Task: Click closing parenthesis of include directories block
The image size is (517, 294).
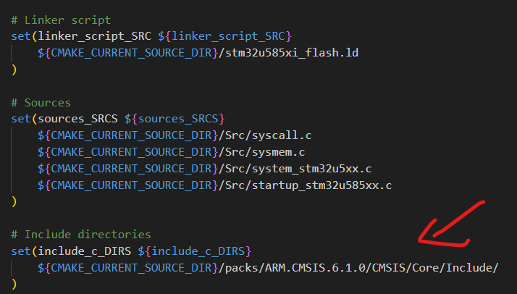Action: 14,285
